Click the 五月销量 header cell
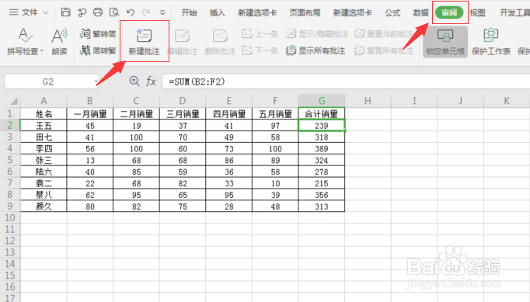This screenshot has height=302, width=530. tap(275, 114)
